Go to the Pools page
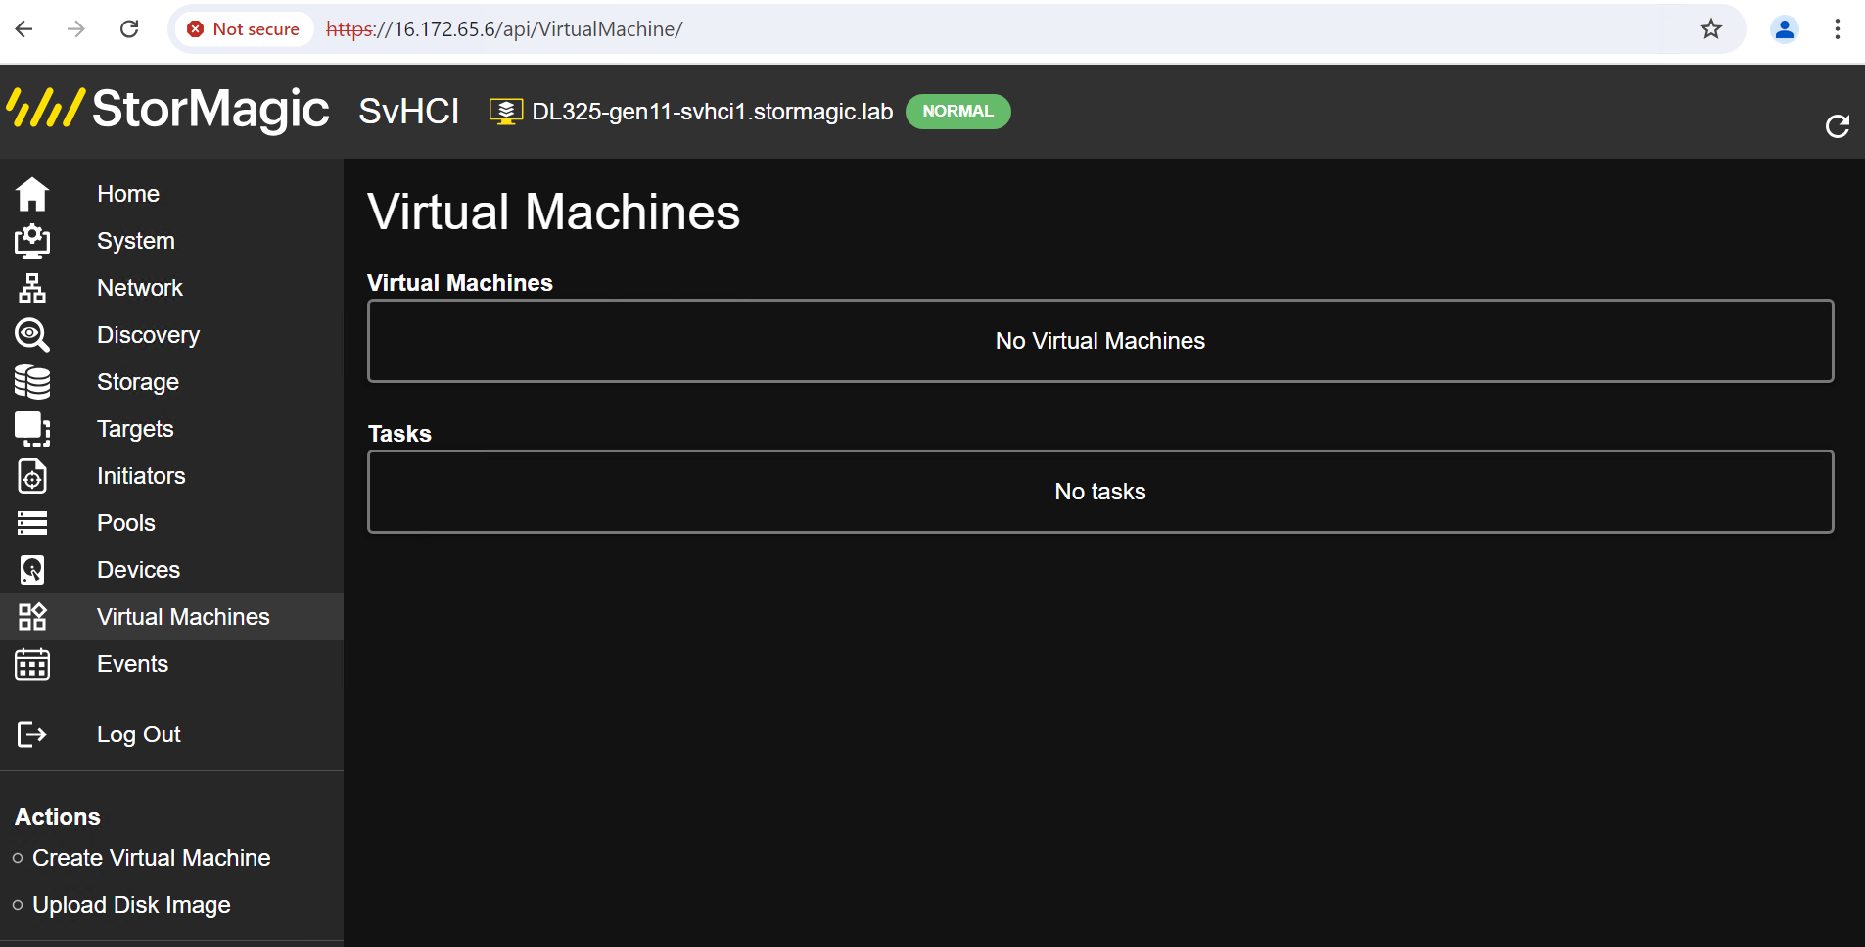This screenshot has height=947, width=1865. [x=126, y=523]
